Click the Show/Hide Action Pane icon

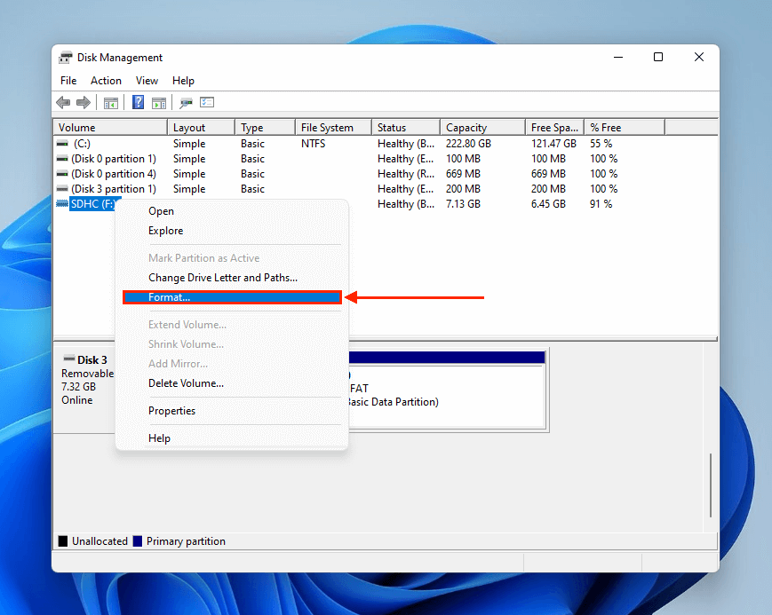[159, 103]
